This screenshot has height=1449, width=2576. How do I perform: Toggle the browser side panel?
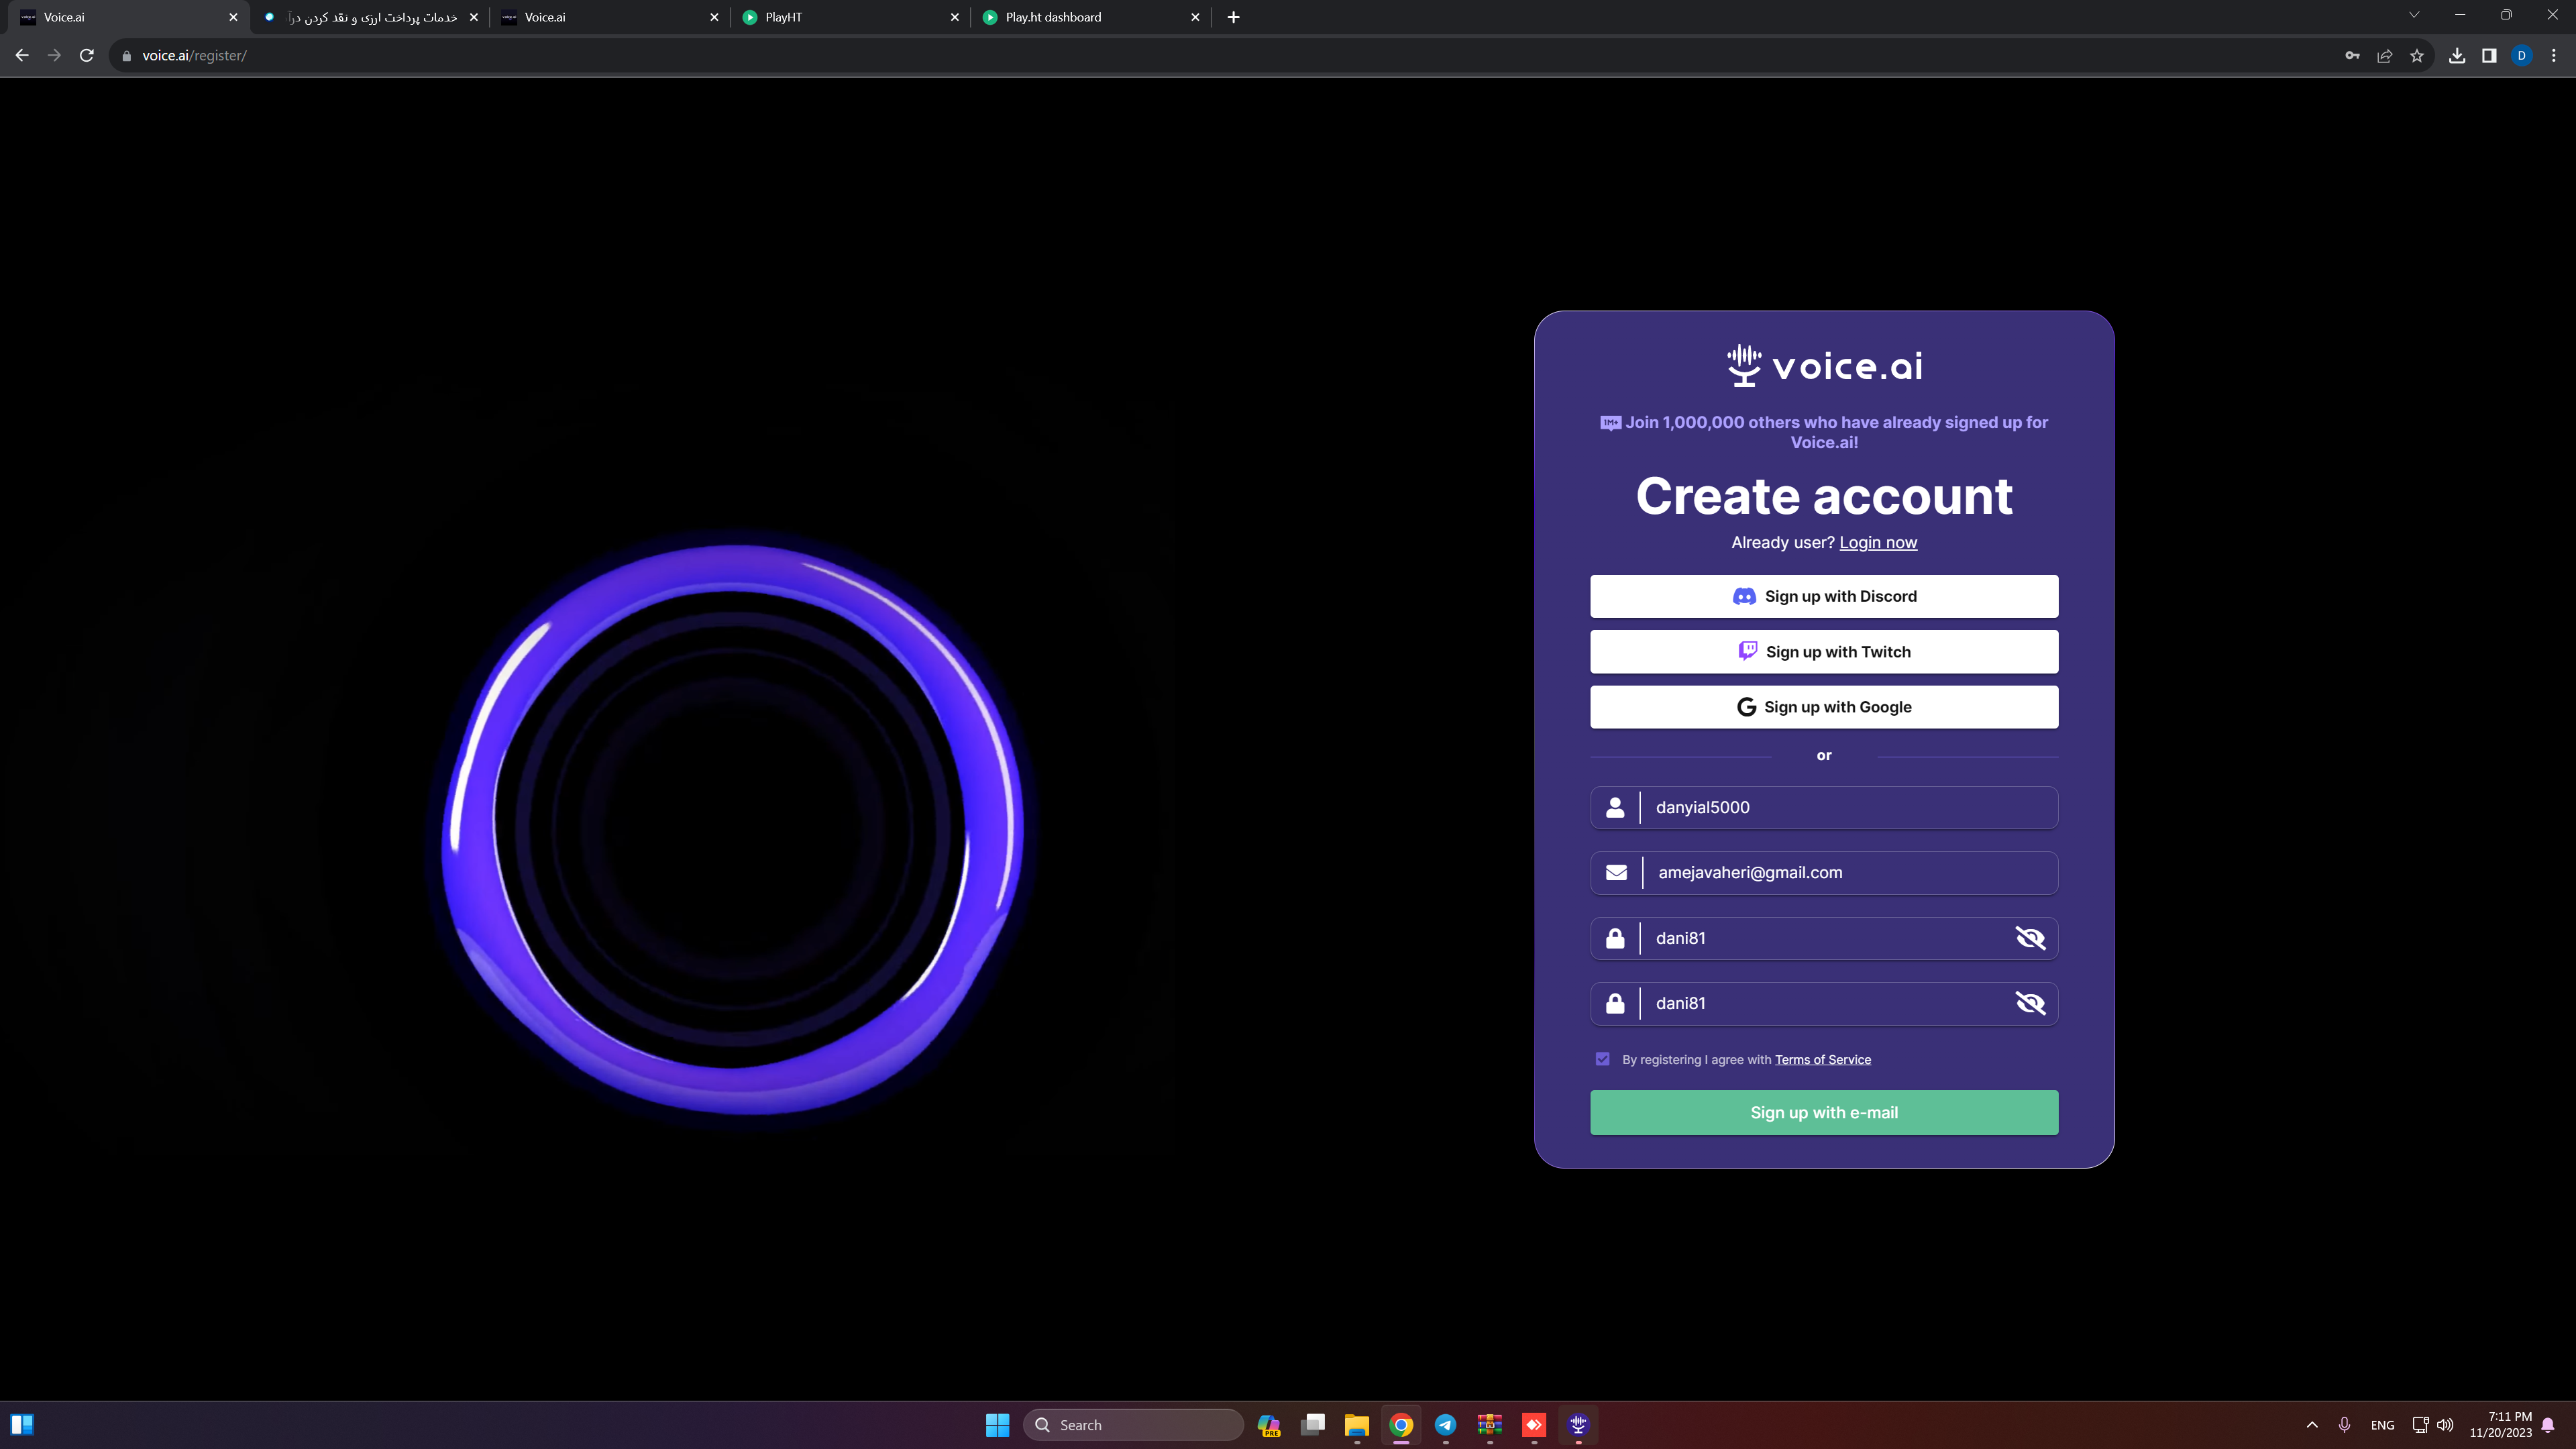(x=2489, y=56)
